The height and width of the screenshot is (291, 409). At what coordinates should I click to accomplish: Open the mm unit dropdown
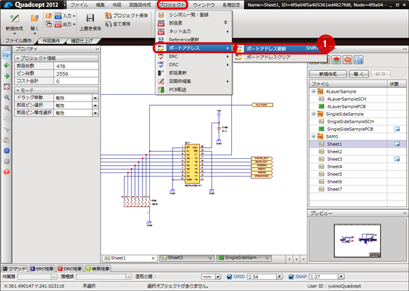coord(218,277)
